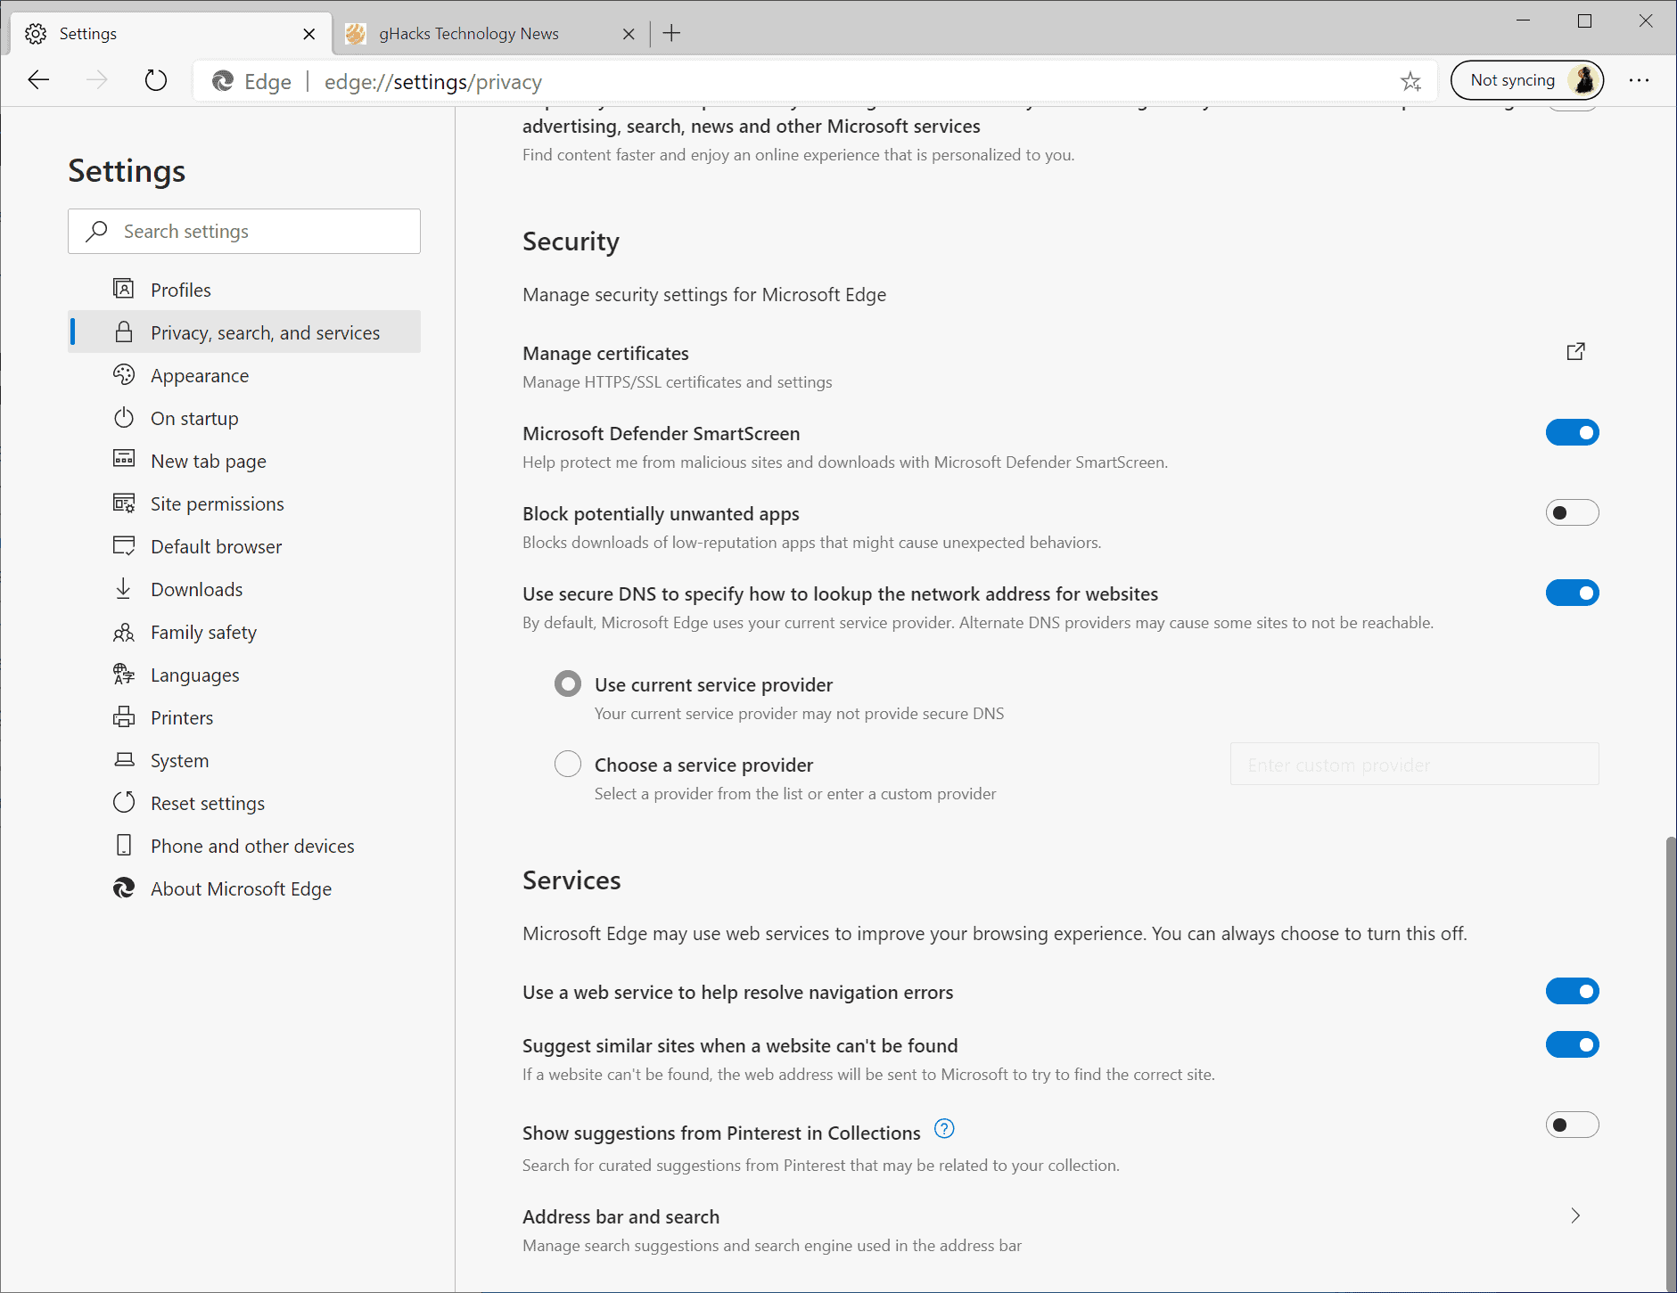This screenshot has height=1293, width=1677.
Task: Open Phone and other devices page
Action: 244,845
